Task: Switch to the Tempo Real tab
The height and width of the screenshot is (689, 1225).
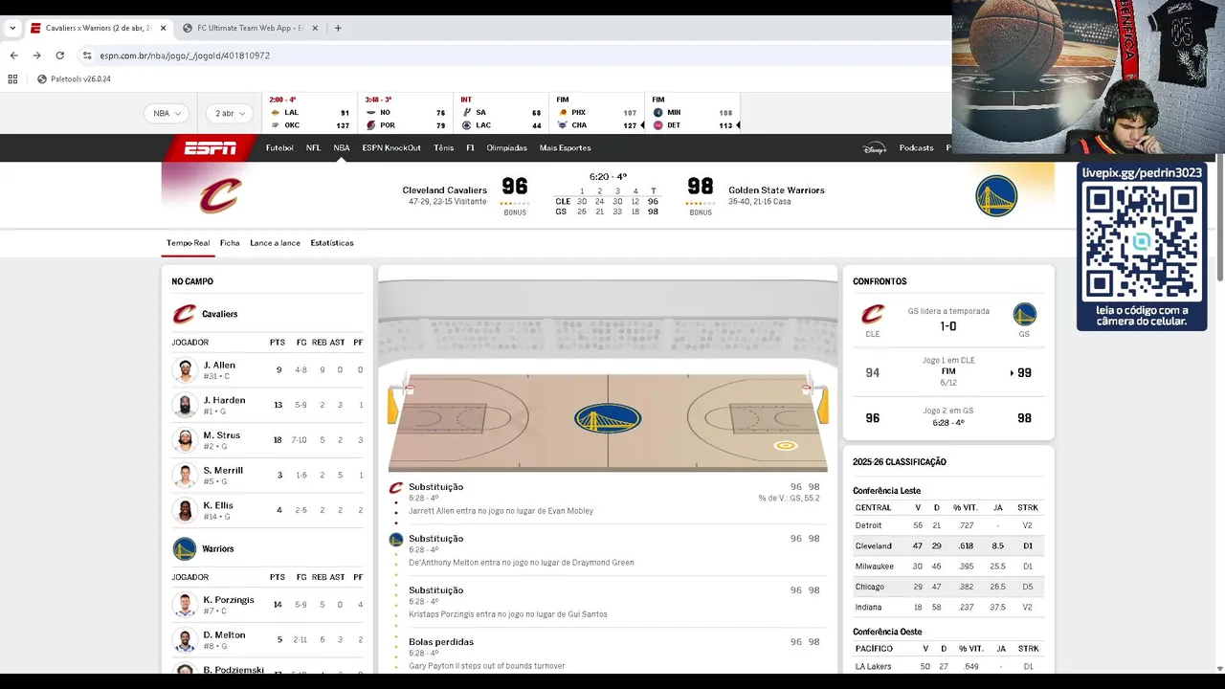Action: pos(188,243)
